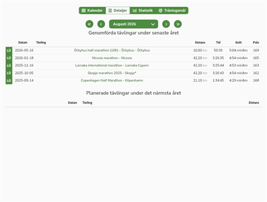Switch to the Detaljer tab
The width and height of the screenshot is (267, 202).
pos(118,10)
